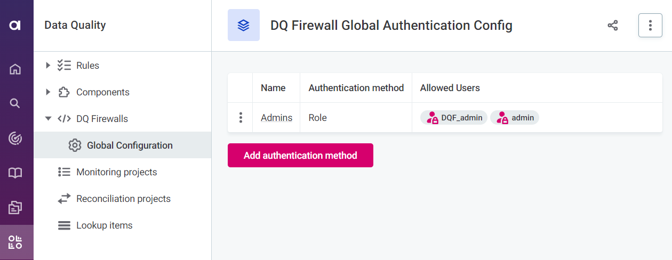This screenshot has width=672, height=260.
Task: Open Reconciliation projects
Action: pyautogui.click(x=123, y=199)
